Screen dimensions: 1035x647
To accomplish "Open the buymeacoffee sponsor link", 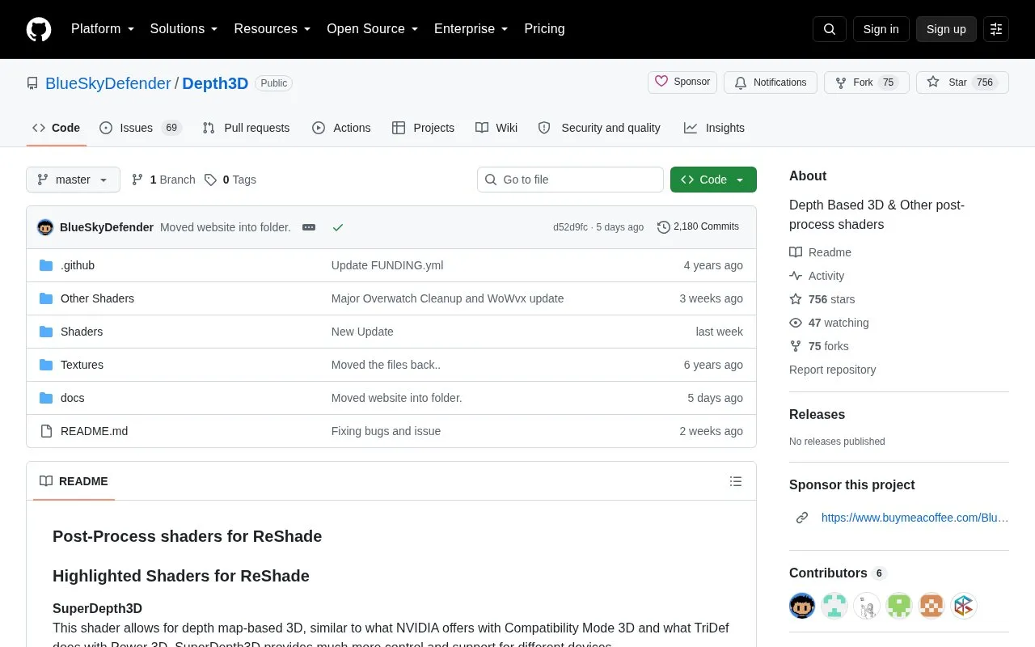I will point(915,518).
